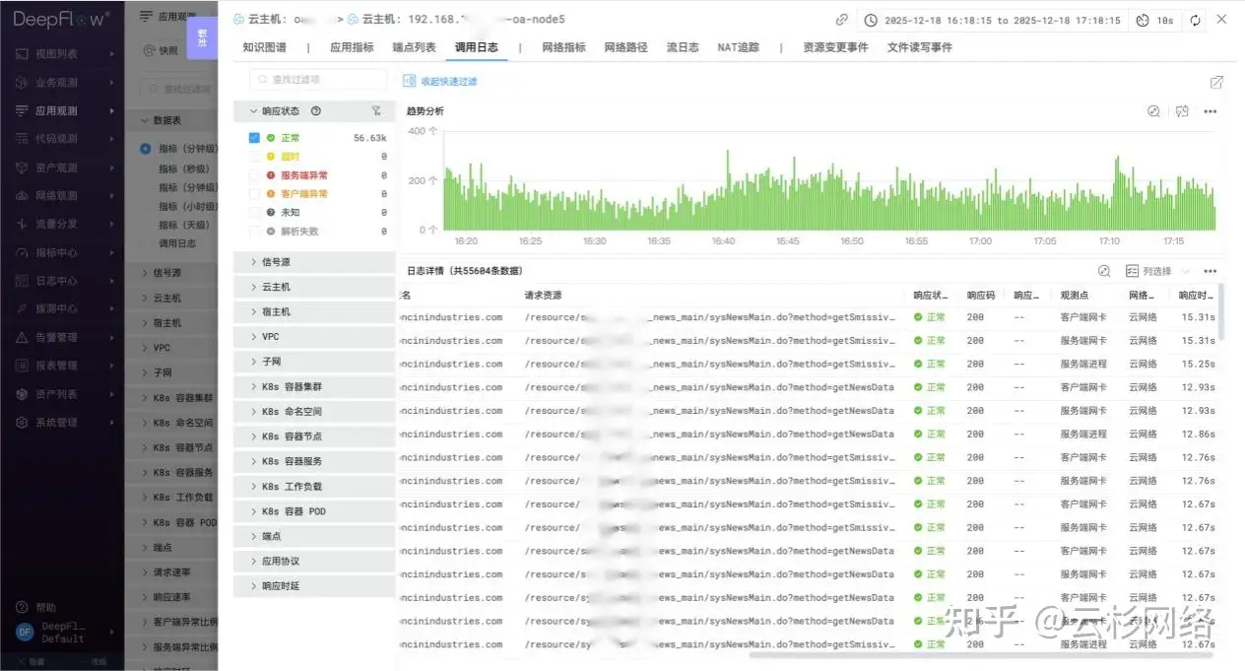Open the 10s auto-refresh interval dropdown
This screenshot has width=1245, height=671.
1153,20
